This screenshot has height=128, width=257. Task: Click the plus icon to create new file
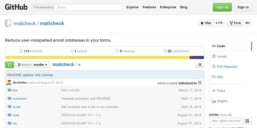tap(79, 65)
